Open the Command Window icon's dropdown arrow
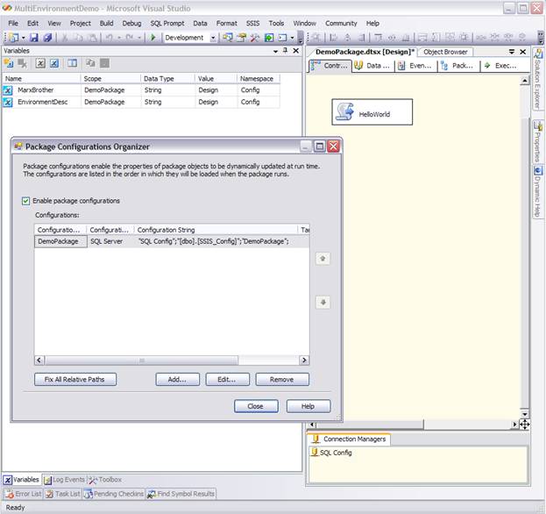The image size is (546, 514). click(292, 38)
